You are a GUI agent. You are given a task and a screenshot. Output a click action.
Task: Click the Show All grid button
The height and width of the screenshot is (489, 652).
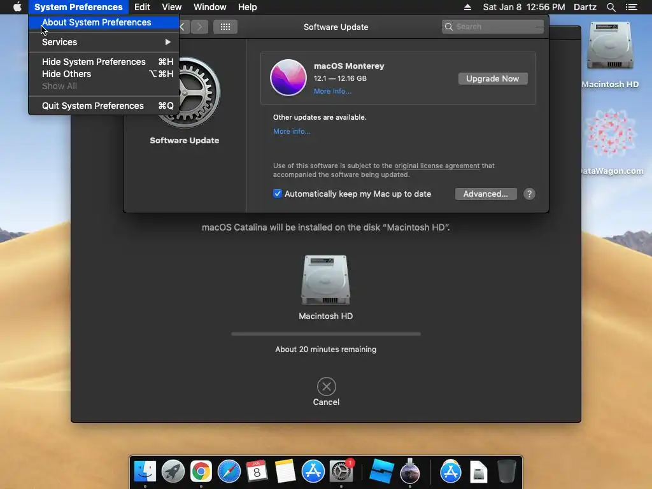[x=225, y=27]
